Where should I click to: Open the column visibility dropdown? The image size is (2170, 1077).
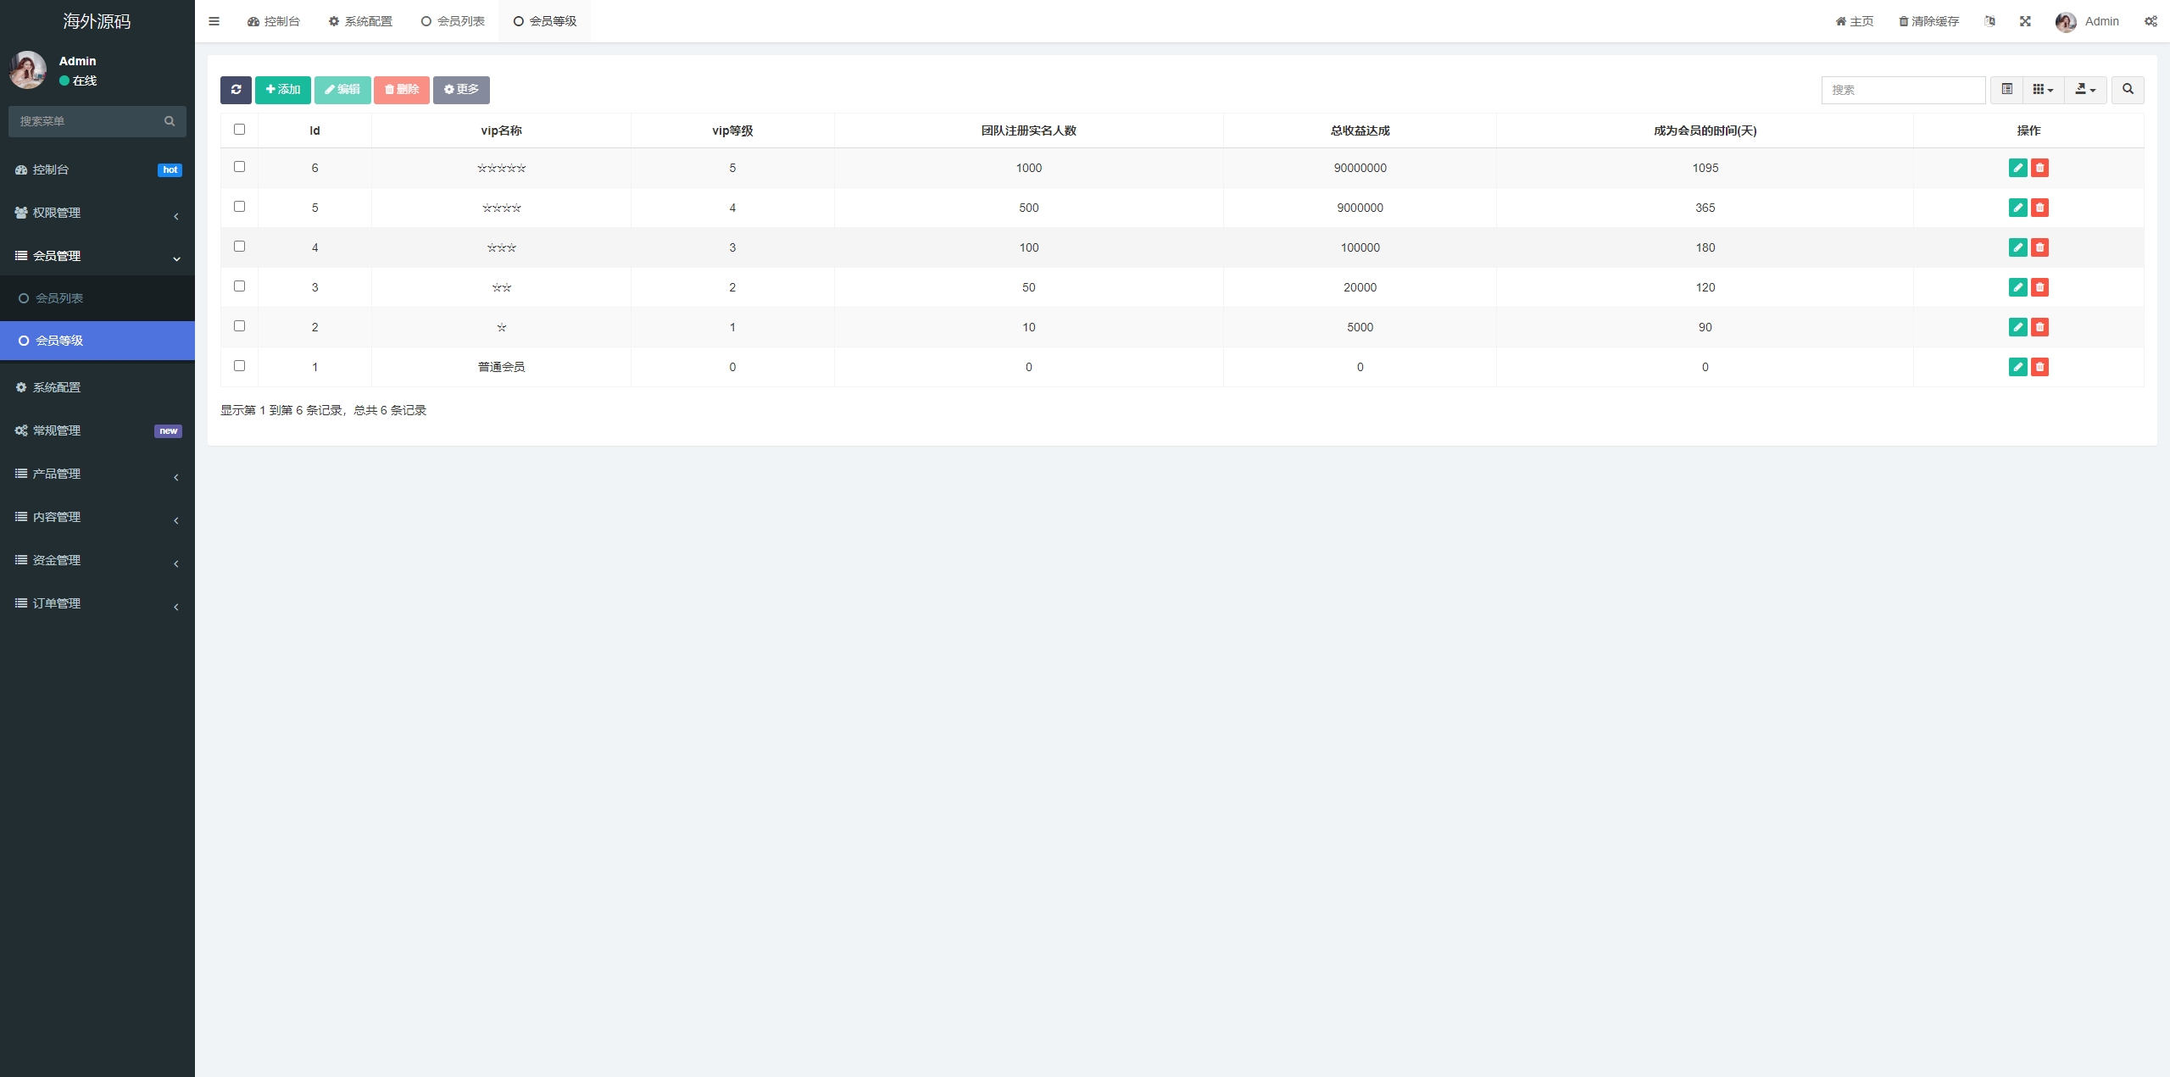(2043, 90)
